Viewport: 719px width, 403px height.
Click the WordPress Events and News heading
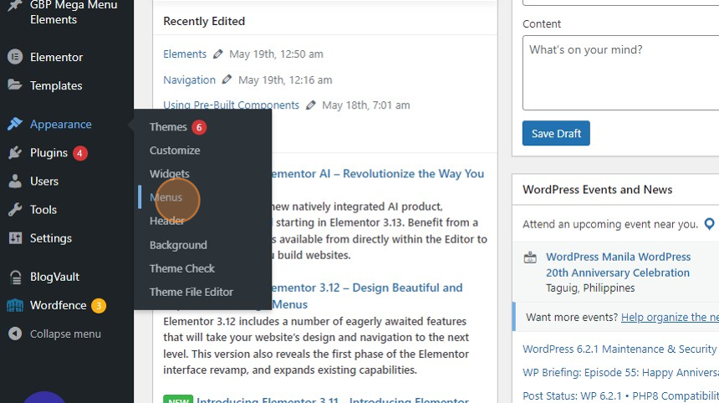tap(597, 189)
